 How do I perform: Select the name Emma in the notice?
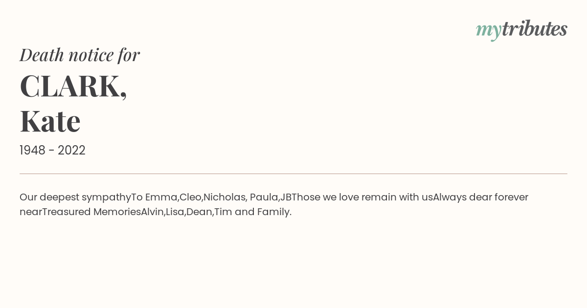[160, 198]
